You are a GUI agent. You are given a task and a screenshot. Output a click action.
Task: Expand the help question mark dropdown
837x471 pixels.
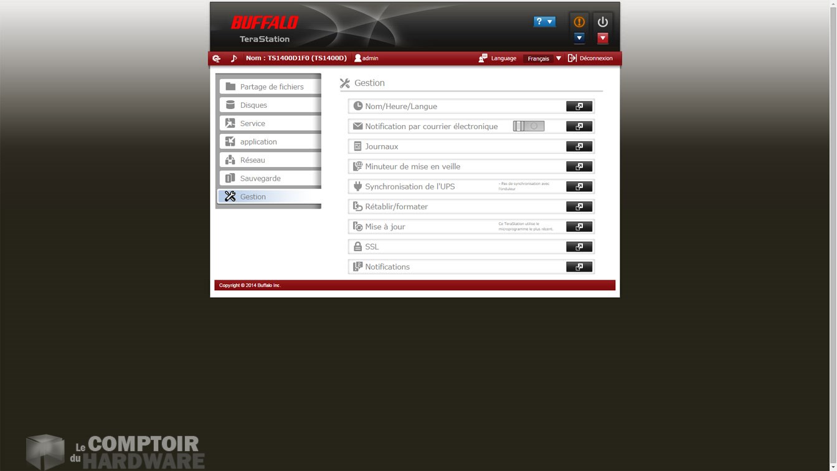544,22
